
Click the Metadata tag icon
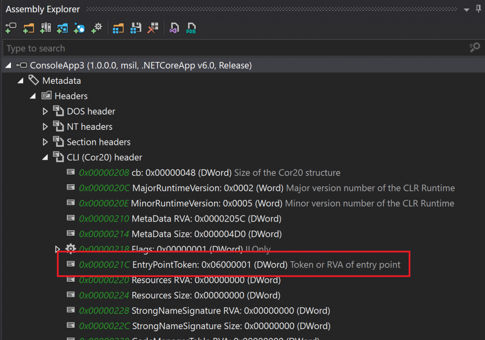point(34,80)
